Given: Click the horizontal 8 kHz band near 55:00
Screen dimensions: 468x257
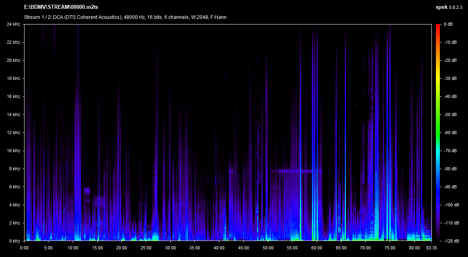Looking at the screenshot, I should (293, 171).
